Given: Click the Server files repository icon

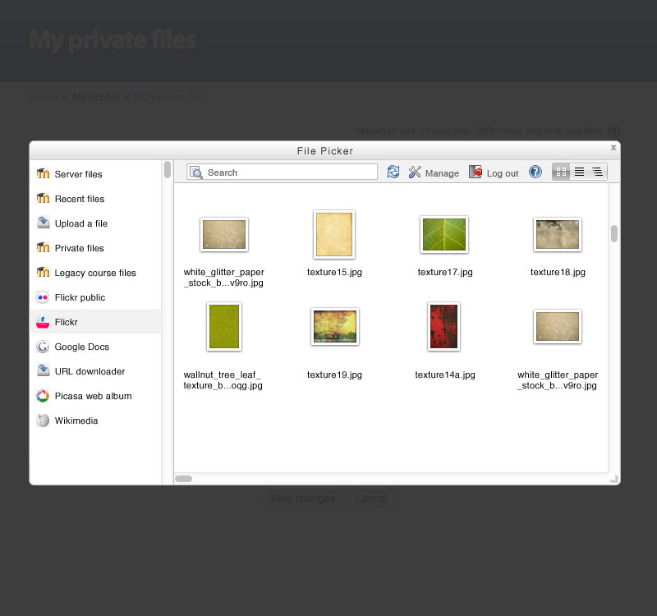Looking at the screenshot, I should click(x=43, y=173).
